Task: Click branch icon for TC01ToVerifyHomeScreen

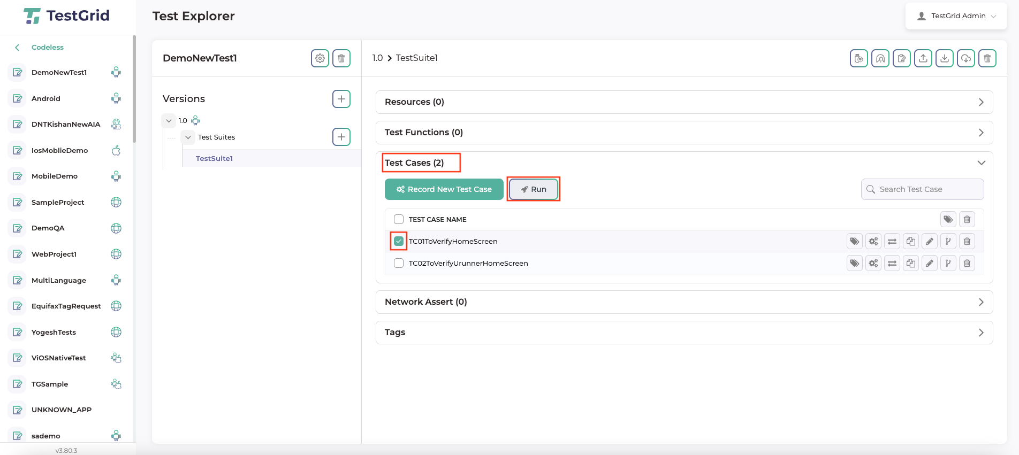Action: [x=948, y=242]
